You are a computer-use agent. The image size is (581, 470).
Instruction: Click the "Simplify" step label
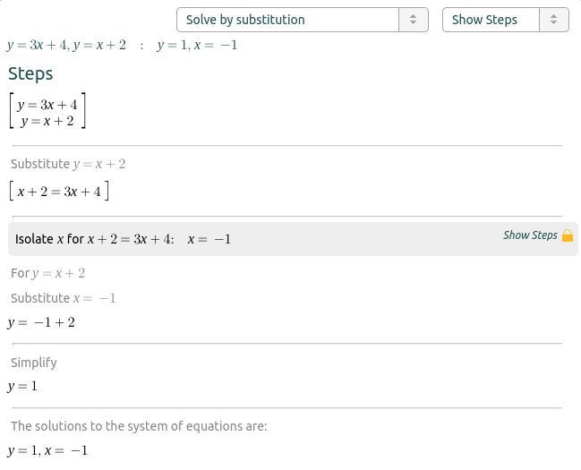[x=34, y=363]
